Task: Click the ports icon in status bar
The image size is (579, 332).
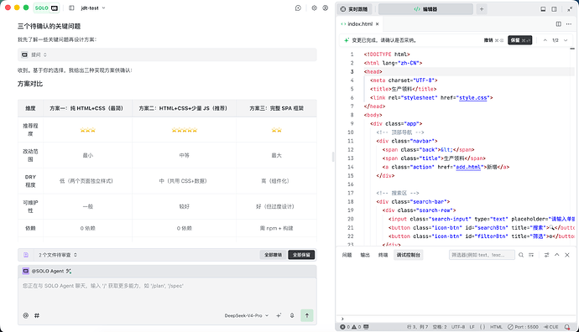Action: coord(366,327)
